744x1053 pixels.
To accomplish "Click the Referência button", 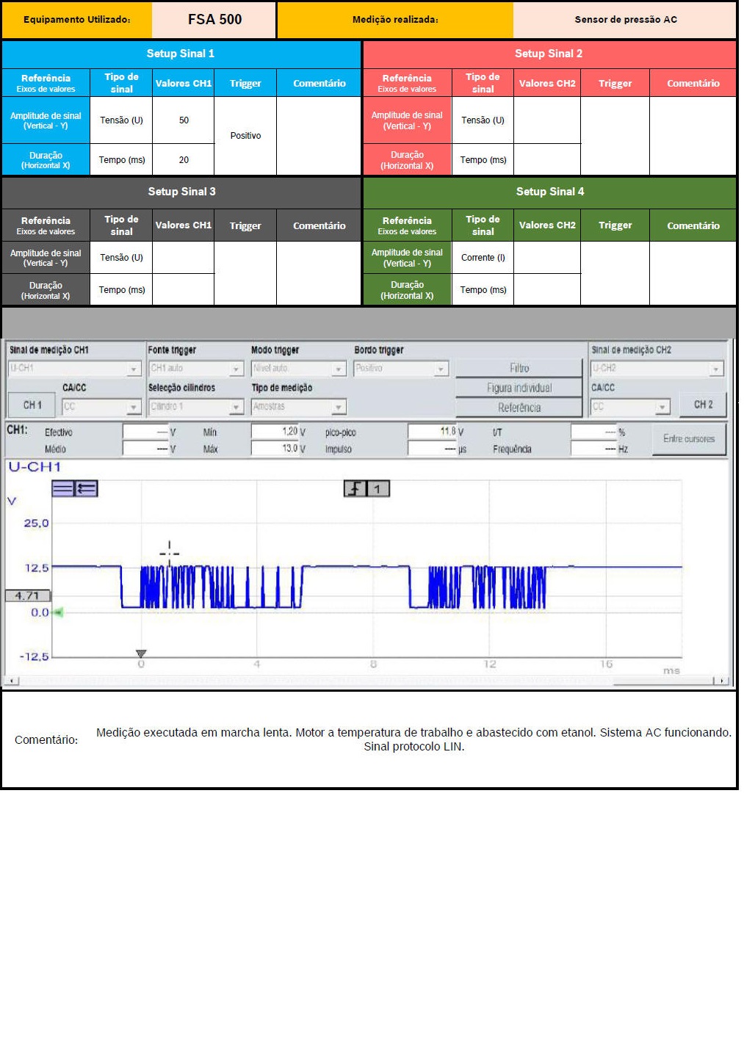I will pyautogui.click(x=519, y=408).
